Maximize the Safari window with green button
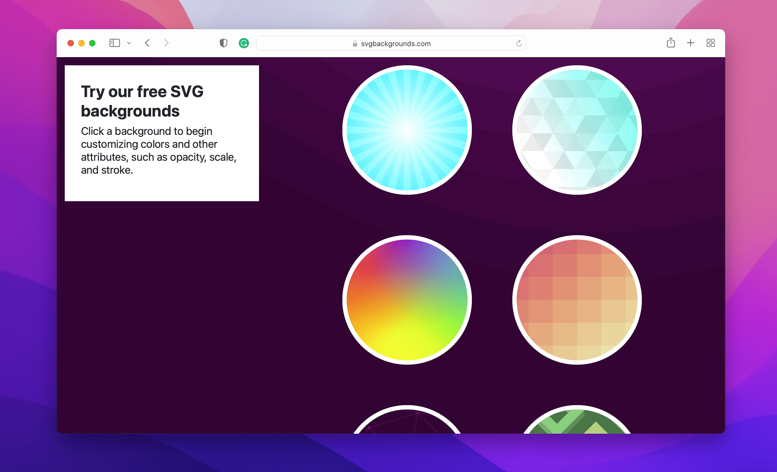Viewport: 777px width, 472px height. 92,43
